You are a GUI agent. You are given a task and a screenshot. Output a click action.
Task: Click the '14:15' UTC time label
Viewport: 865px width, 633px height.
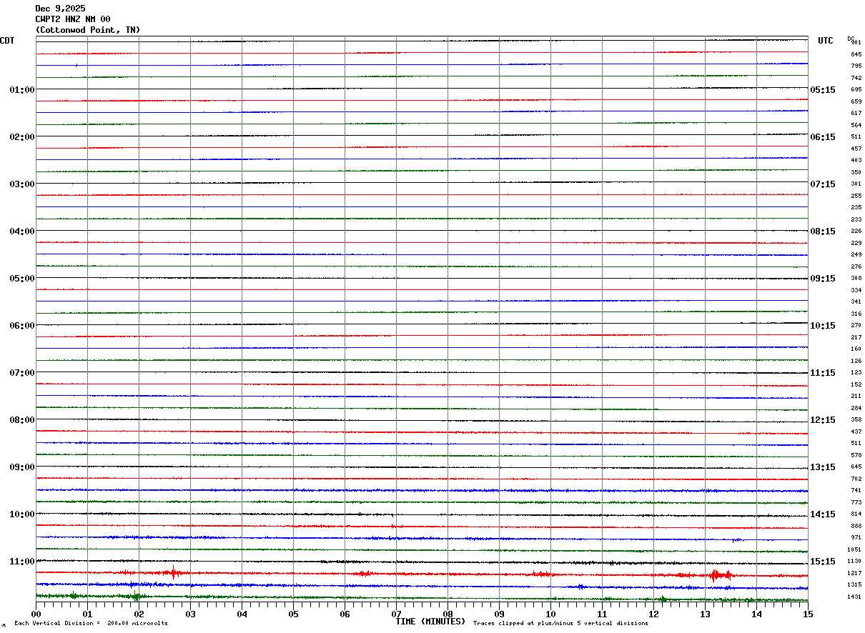point(823,514)
